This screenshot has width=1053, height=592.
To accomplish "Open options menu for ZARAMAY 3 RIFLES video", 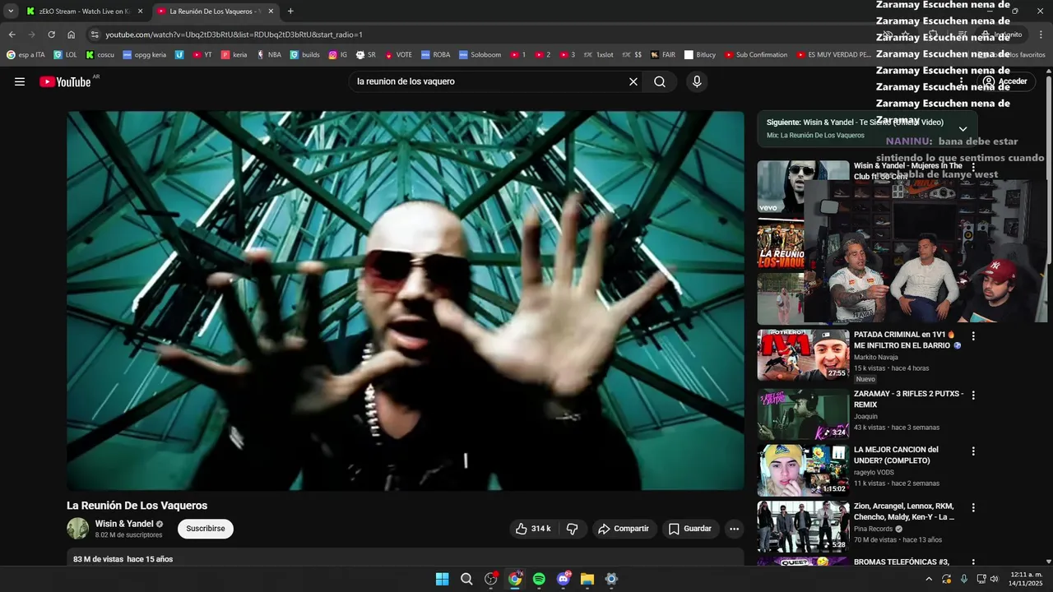I will tap(973, 395).
